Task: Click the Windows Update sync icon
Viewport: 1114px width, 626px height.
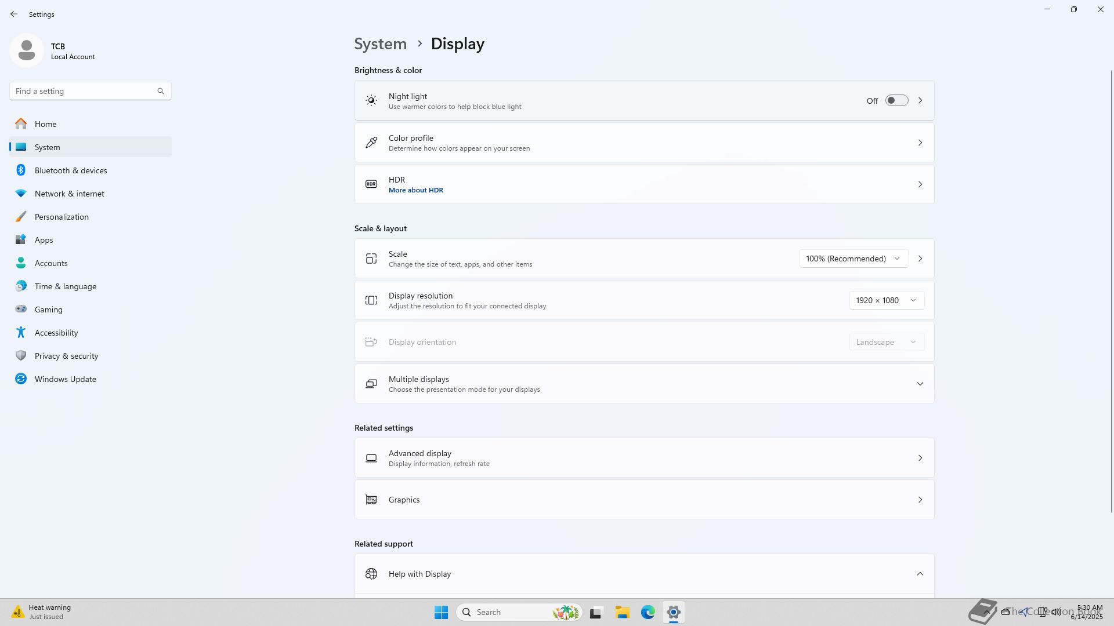Action: click(x=21, y=379)
